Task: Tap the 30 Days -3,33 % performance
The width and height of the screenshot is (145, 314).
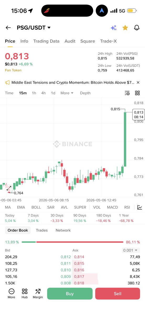Action: [x=57, y=218]
